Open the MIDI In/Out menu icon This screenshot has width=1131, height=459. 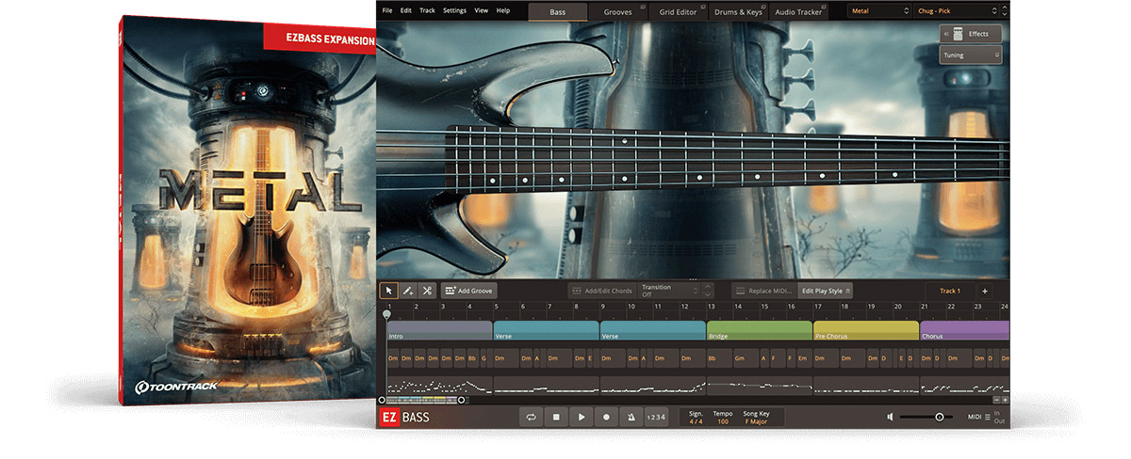[x=988, y=417]
